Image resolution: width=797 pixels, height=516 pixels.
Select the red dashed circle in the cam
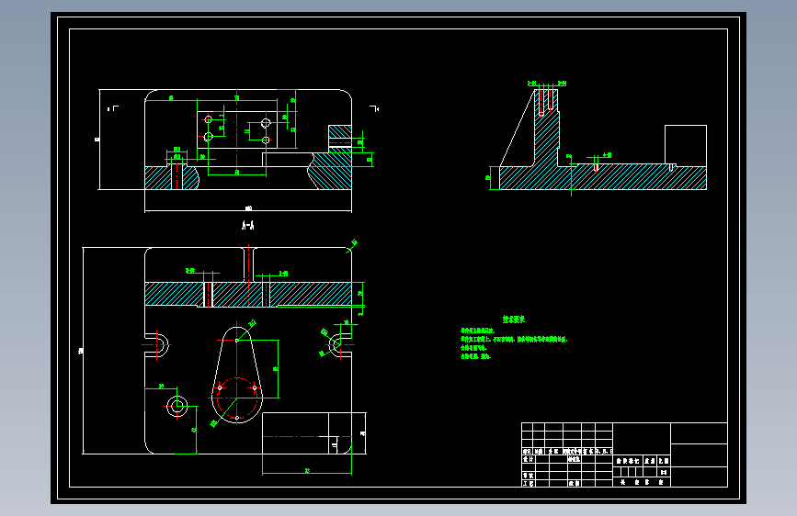(x=237, y=398)
